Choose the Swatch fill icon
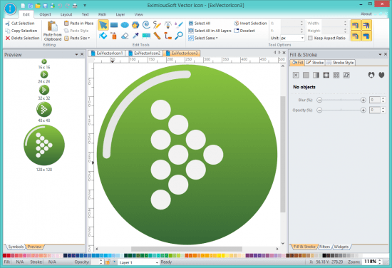 pos(346,75)
